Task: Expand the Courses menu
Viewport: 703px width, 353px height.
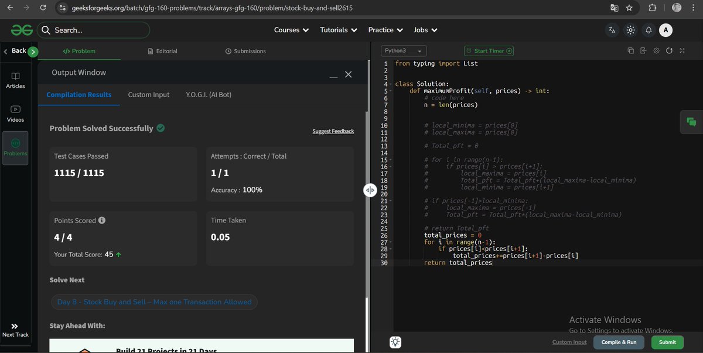Action: click(x=291, y=30)
